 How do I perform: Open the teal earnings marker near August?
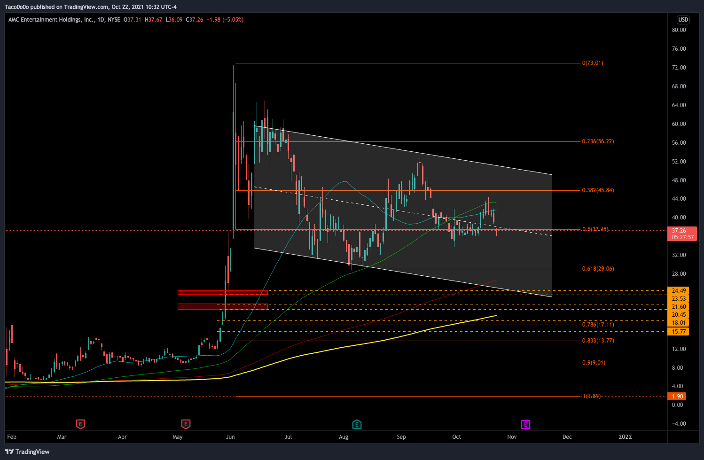click(x=357, y=424)
